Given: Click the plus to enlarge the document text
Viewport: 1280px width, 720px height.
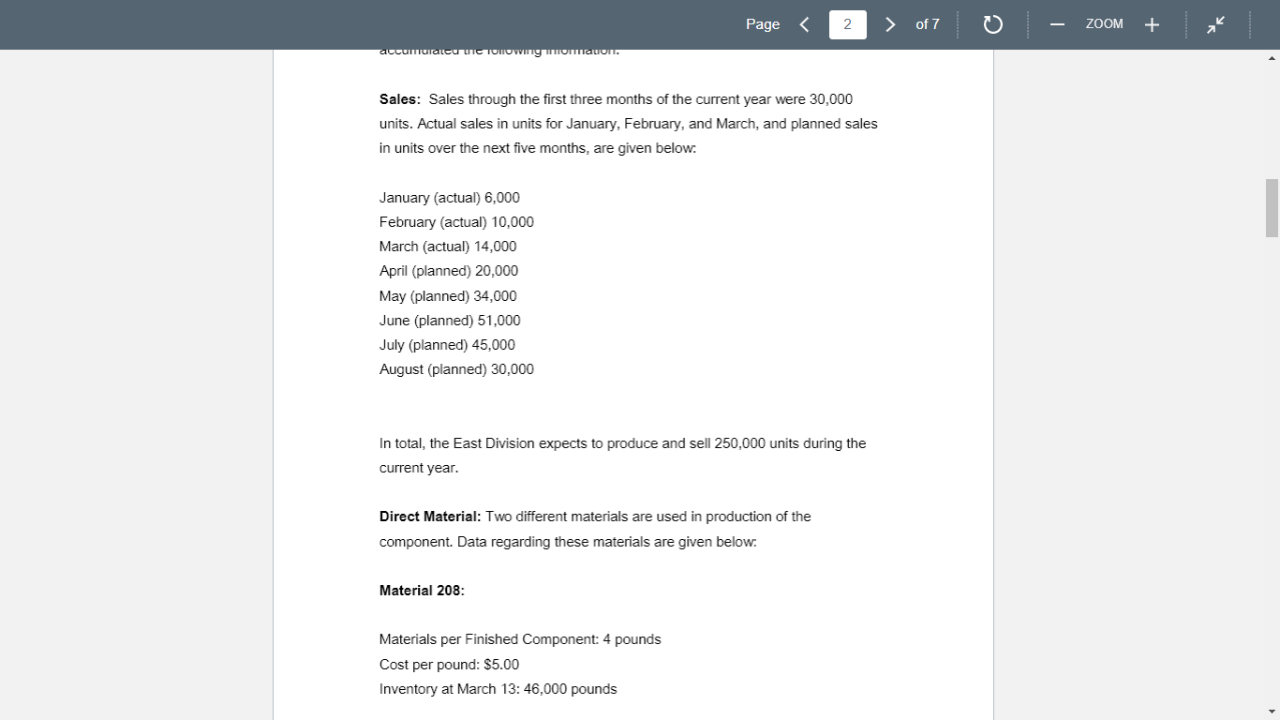Looking at the screenshot, I should [x=1152, y=24].
